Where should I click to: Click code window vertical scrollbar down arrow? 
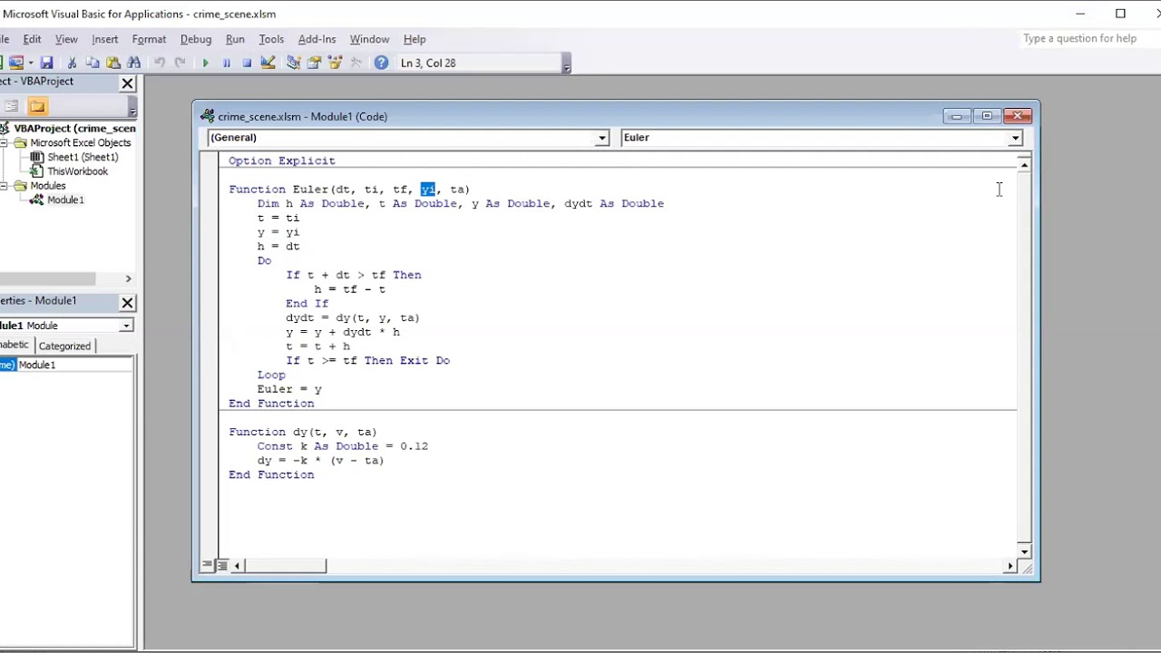tap(1024, 551)
